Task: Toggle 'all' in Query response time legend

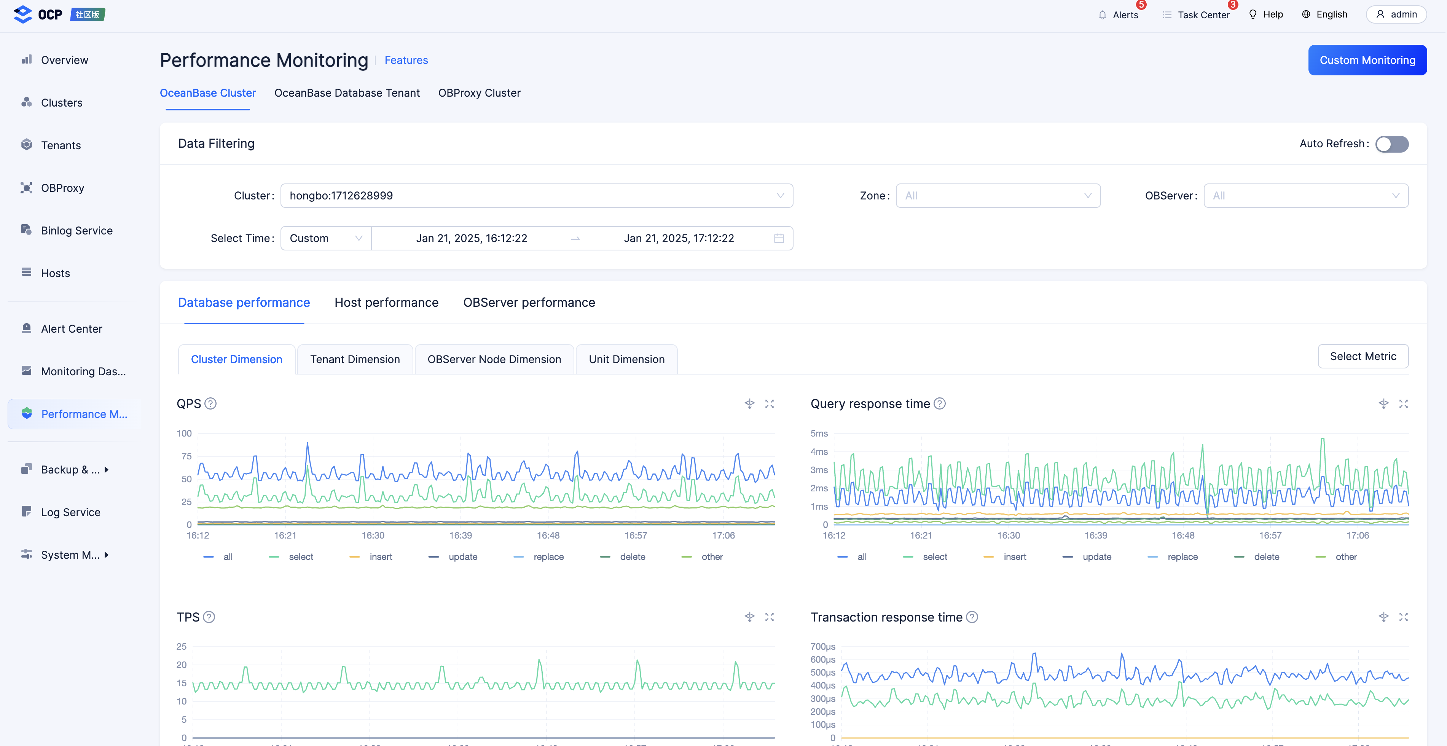Action: pyautogui.click(x=852, y=557)
